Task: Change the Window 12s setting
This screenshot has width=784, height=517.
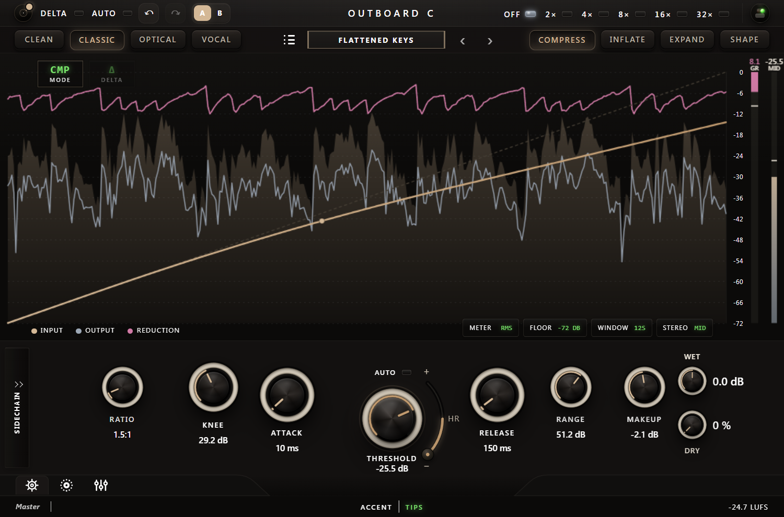Action: pos(621,328)
